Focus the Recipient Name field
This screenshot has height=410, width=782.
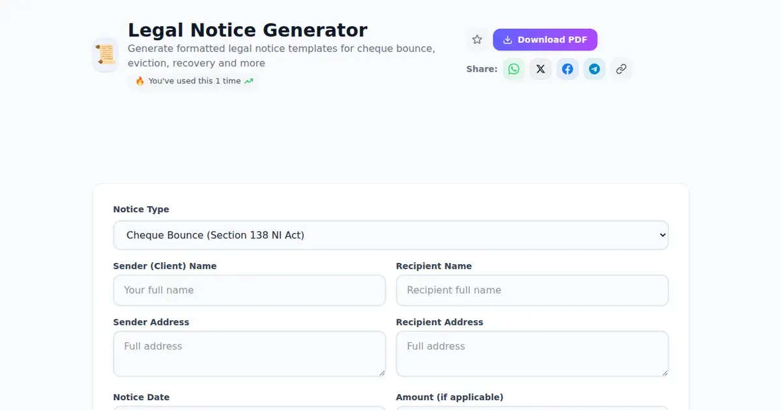tap(532, 290)
